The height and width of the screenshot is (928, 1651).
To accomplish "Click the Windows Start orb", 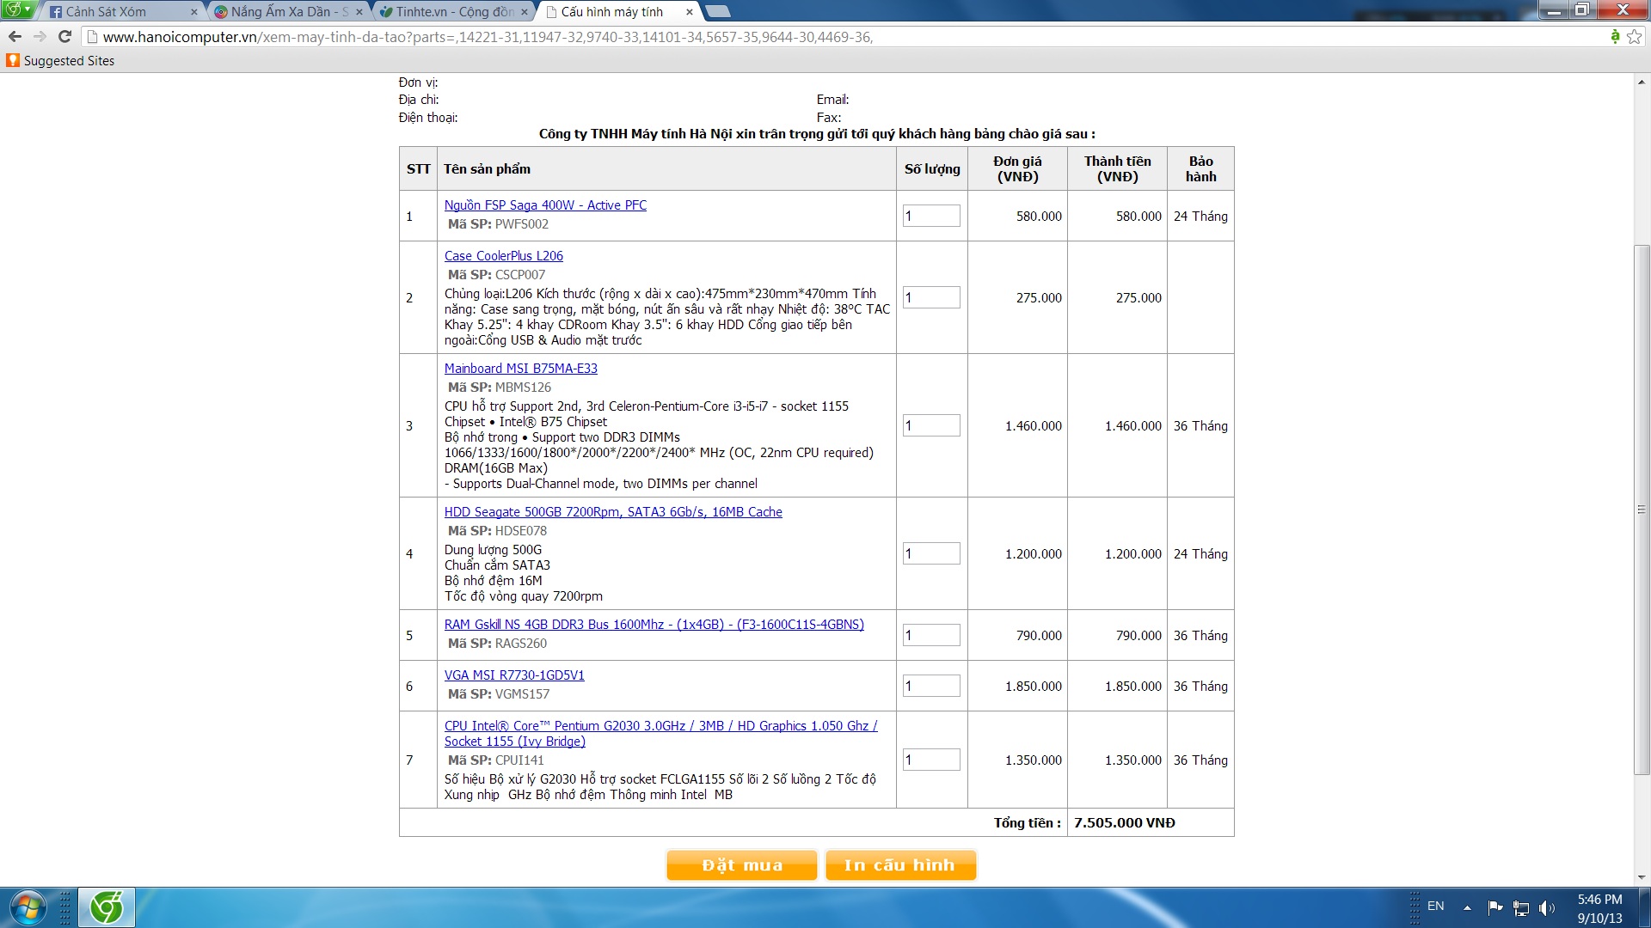I will (28, 907).
